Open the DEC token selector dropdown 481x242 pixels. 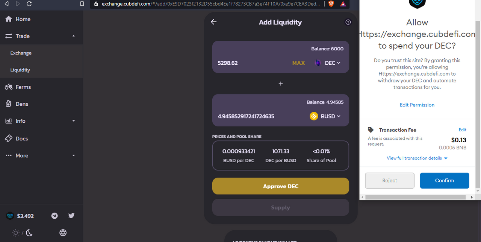click(327, 63)
